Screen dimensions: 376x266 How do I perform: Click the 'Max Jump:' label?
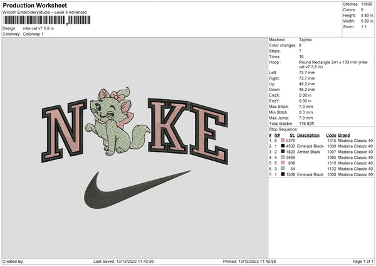pyautogui.click(x=278, y=118)
